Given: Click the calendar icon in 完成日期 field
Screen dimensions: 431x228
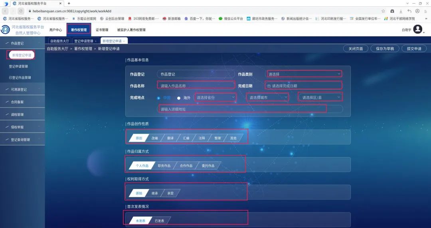Looking at the screenshot, I should [269, 86].
